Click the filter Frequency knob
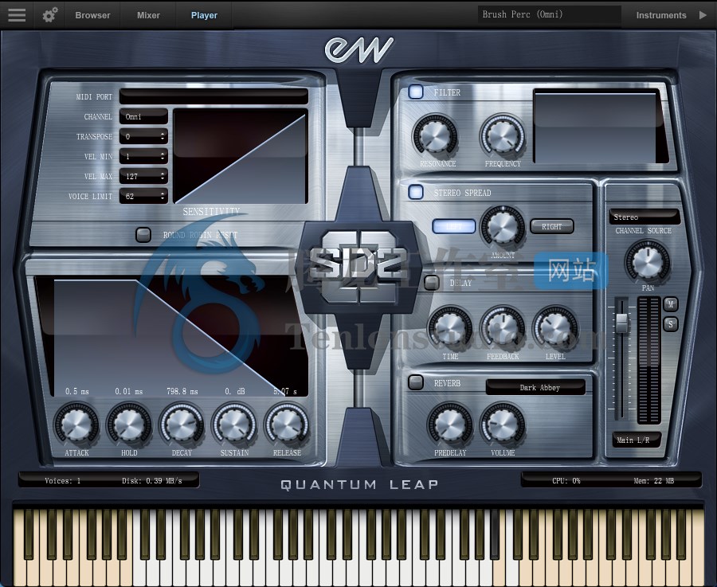Viewport: 717px width, 587px height. tap(502, 135)
